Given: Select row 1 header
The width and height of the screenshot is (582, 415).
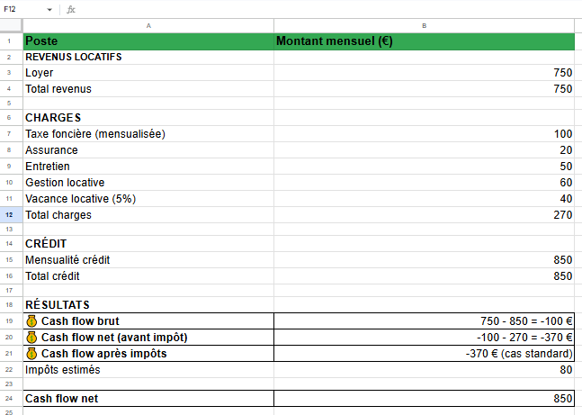Looking at the screenshot, I should pos(10,41).
